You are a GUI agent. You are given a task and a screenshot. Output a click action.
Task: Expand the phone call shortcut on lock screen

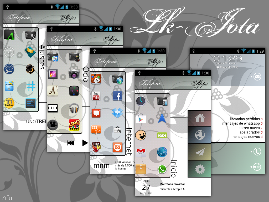click(257, 151)
